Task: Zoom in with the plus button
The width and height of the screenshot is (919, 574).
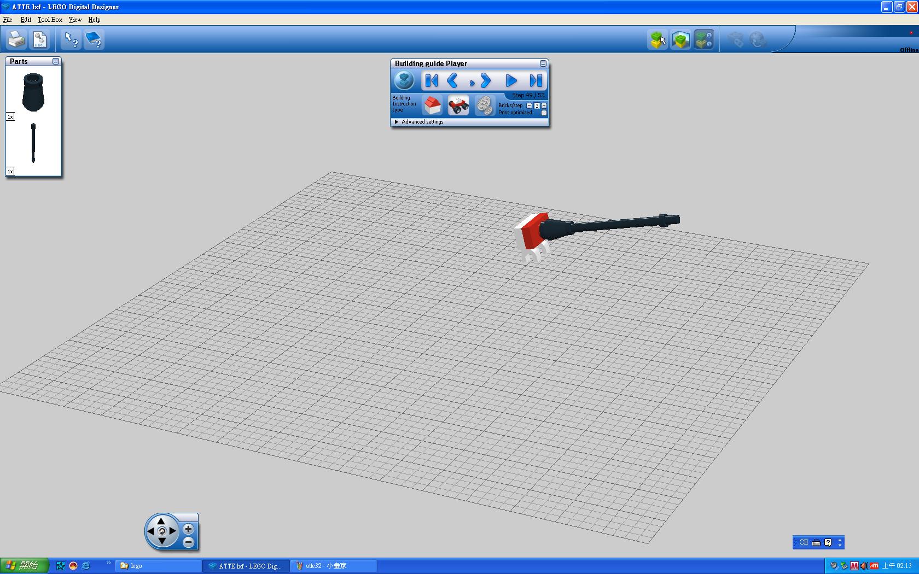Action: point(188,529)
